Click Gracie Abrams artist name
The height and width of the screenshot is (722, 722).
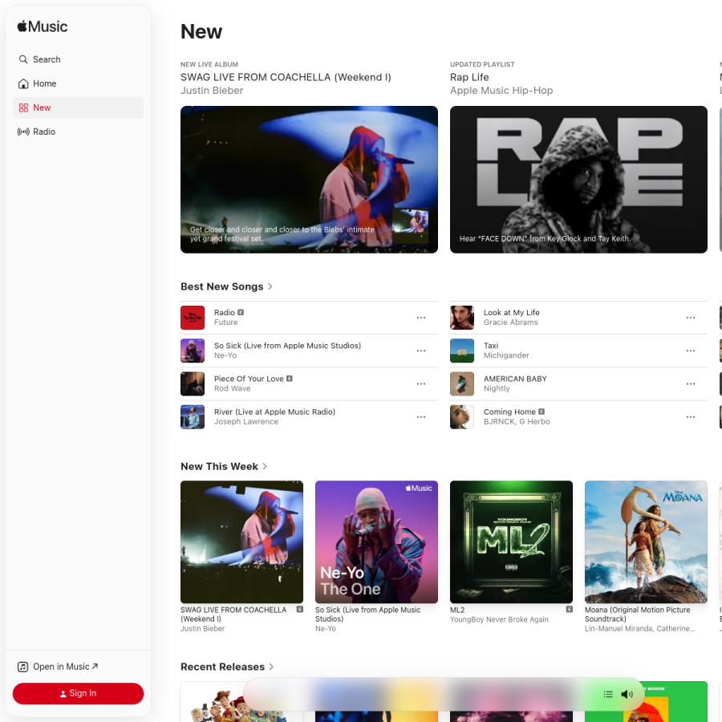coord(511,322)
